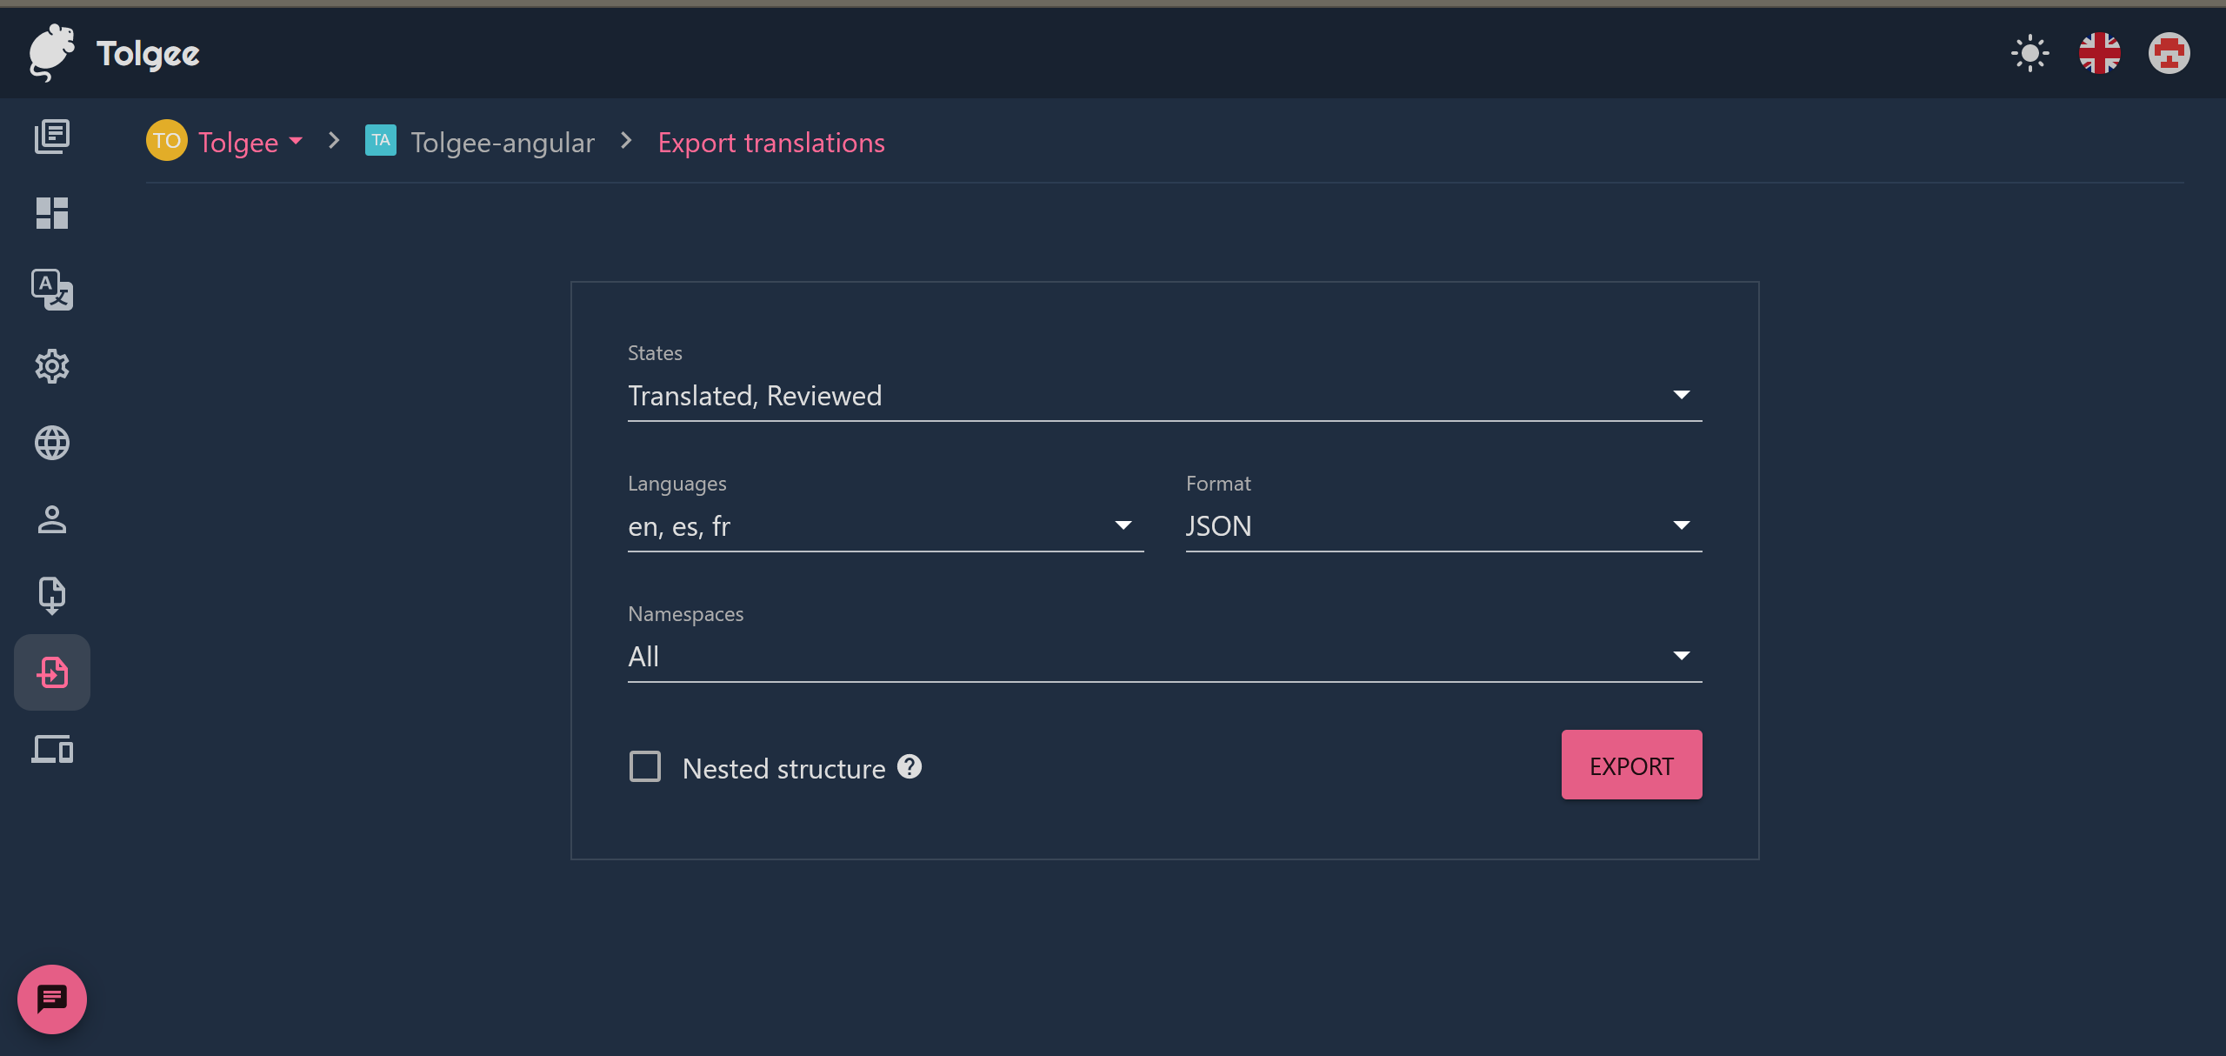Open the chat support bubble
Screen dimensions: 2226x1056
(51, 999)
